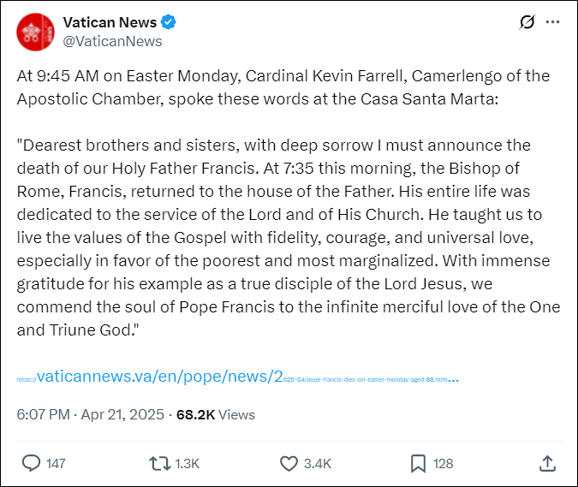
Task: Click the link's trailing ellipsis
Action: [x=453, y=380]
